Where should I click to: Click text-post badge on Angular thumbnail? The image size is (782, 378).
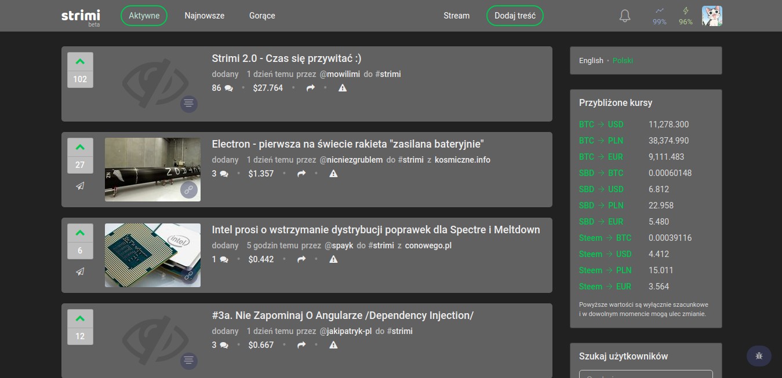point(188,361)
